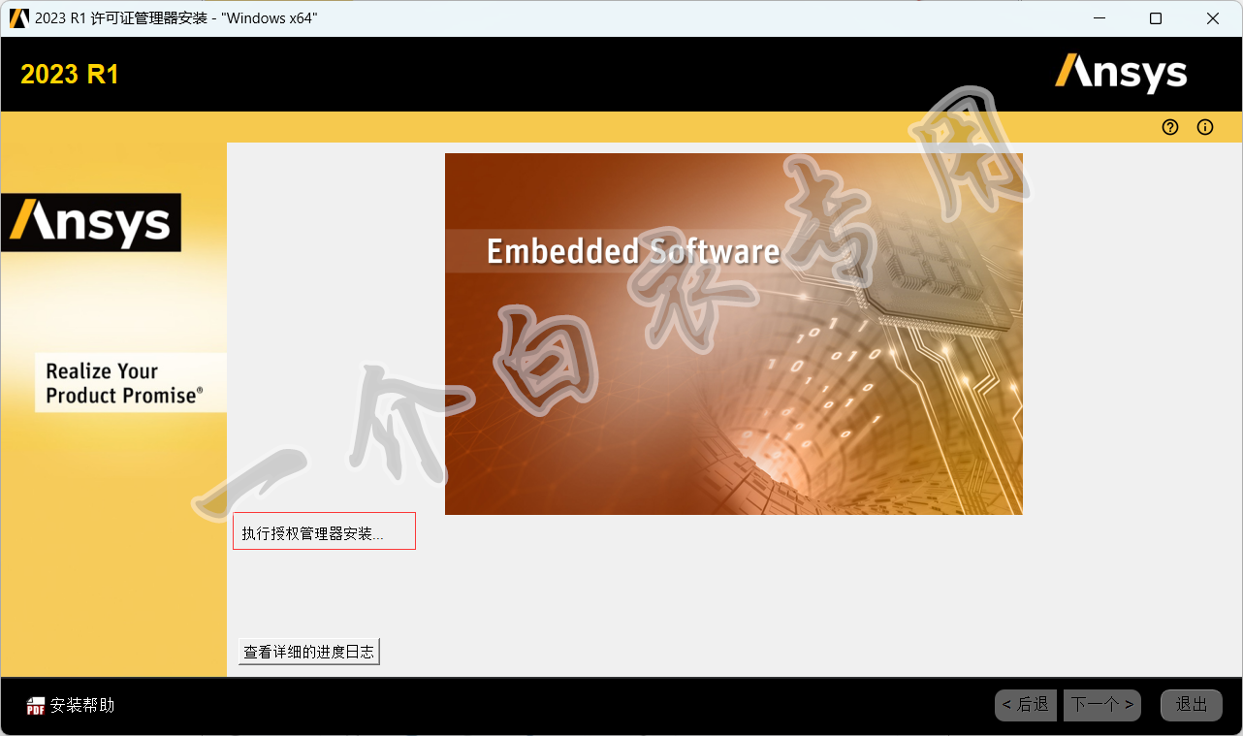Maximize the installer window
Screen dimensions: 1243x736
coord(1156,18)
